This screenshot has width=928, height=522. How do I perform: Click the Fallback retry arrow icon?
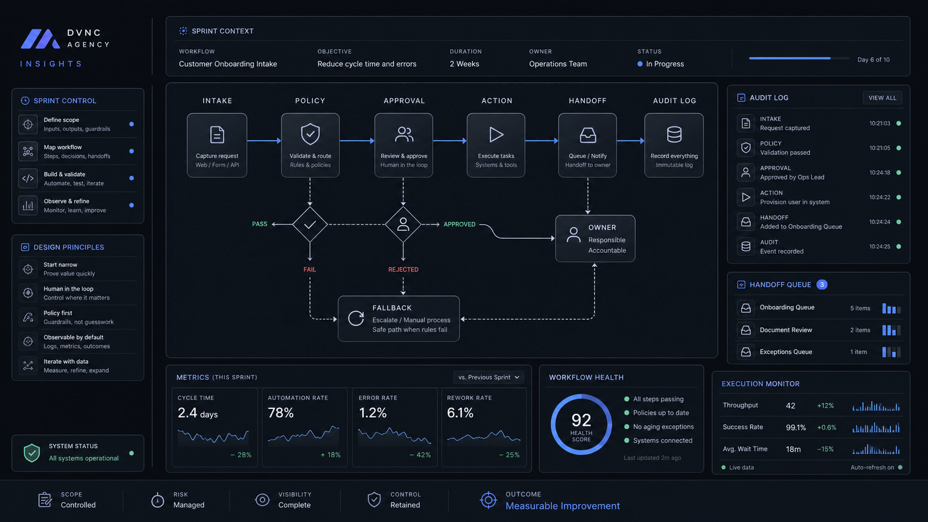coord(356,318)
